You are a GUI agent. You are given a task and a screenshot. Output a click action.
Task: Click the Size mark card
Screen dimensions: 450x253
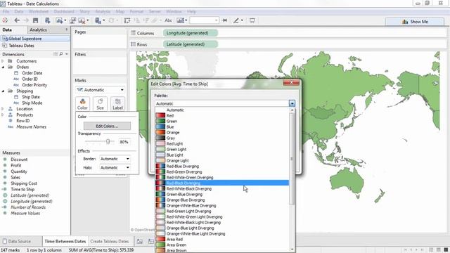click(x=100, y=104)
